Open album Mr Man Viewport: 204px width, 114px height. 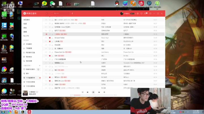click(126, 56)
